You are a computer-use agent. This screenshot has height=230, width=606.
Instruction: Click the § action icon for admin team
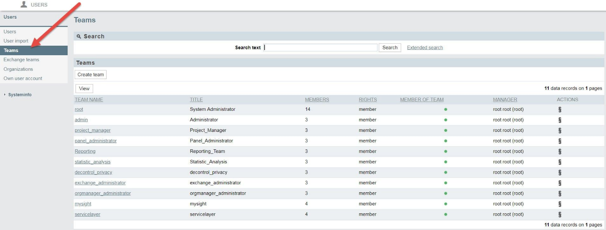[560, 120]
